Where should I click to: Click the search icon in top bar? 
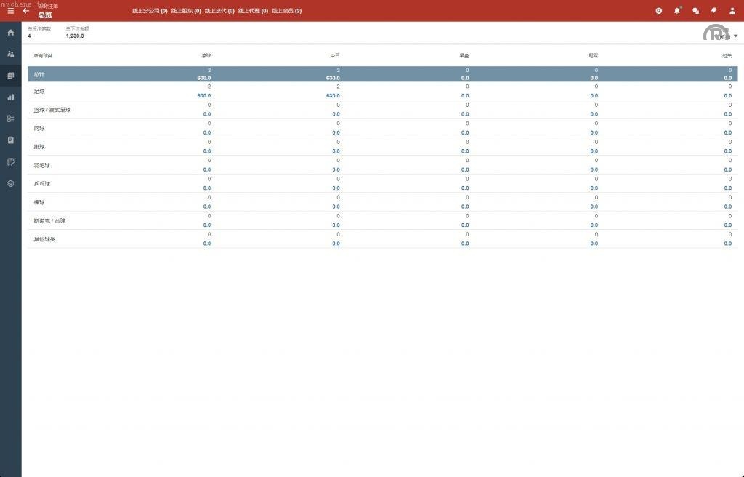(658, 11)
